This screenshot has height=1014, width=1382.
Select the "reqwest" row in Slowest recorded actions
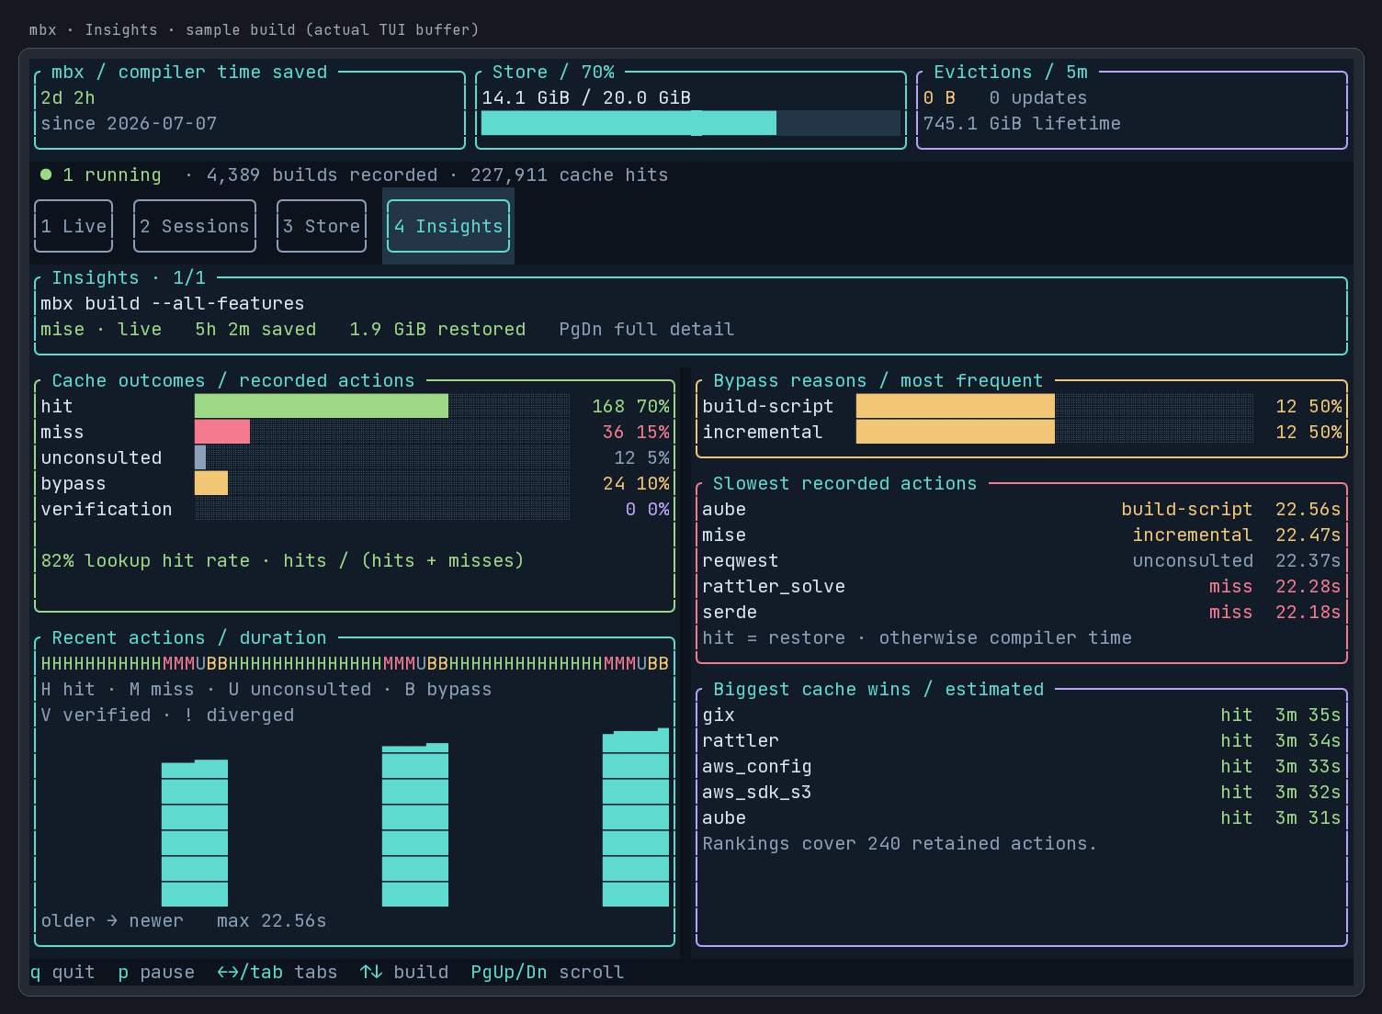1022,560
